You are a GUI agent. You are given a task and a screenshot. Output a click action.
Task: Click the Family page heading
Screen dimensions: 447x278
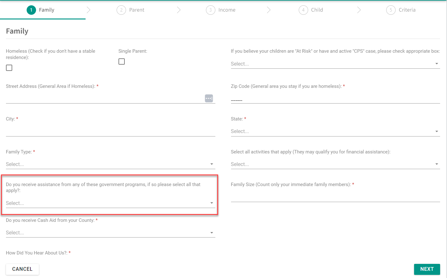click(x=17, y=31)
